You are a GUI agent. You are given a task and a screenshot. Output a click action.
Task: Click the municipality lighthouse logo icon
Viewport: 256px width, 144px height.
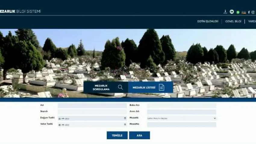[x=225, y=12]
